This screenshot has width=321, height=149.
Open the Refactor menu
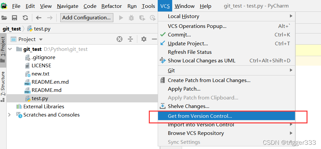click(112, 6)
